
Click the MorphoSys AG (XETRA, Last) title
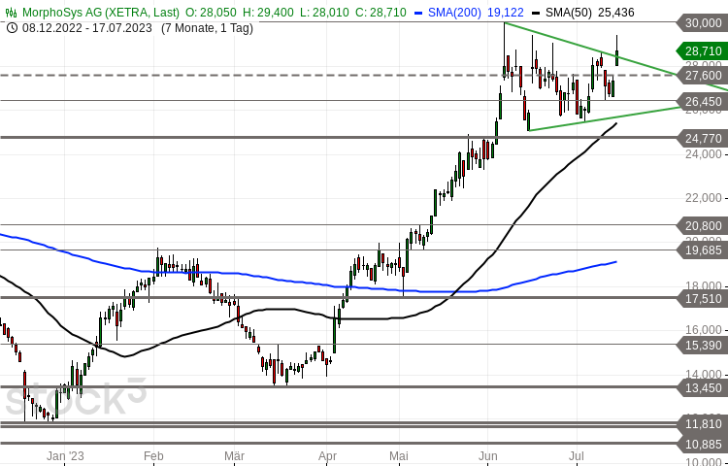pyautogui.click(x=101, y=12)
